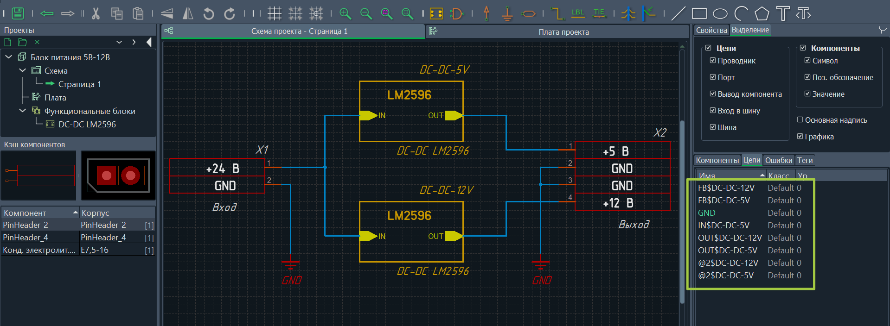The image size is (890, 326).
Task: Click the rotate counterclockwise icon
Action: pyautogui.click(x=209, y=13)
